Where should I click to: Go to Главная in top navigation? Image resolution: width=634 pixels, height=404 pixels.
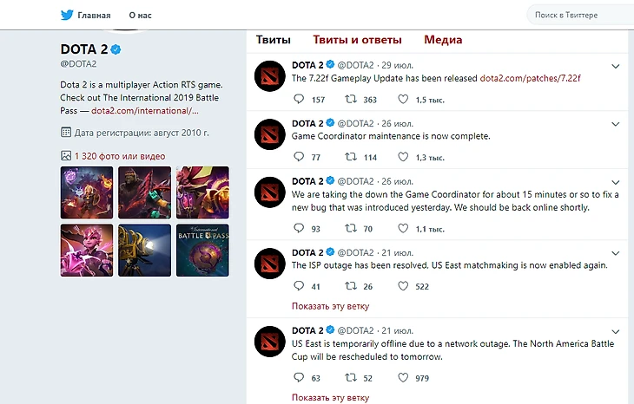click(x=94, y=16)
